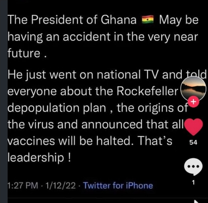Click the 54 likes count
The height and width of the screenshot is (203, 208).
[x=193, y=142]
